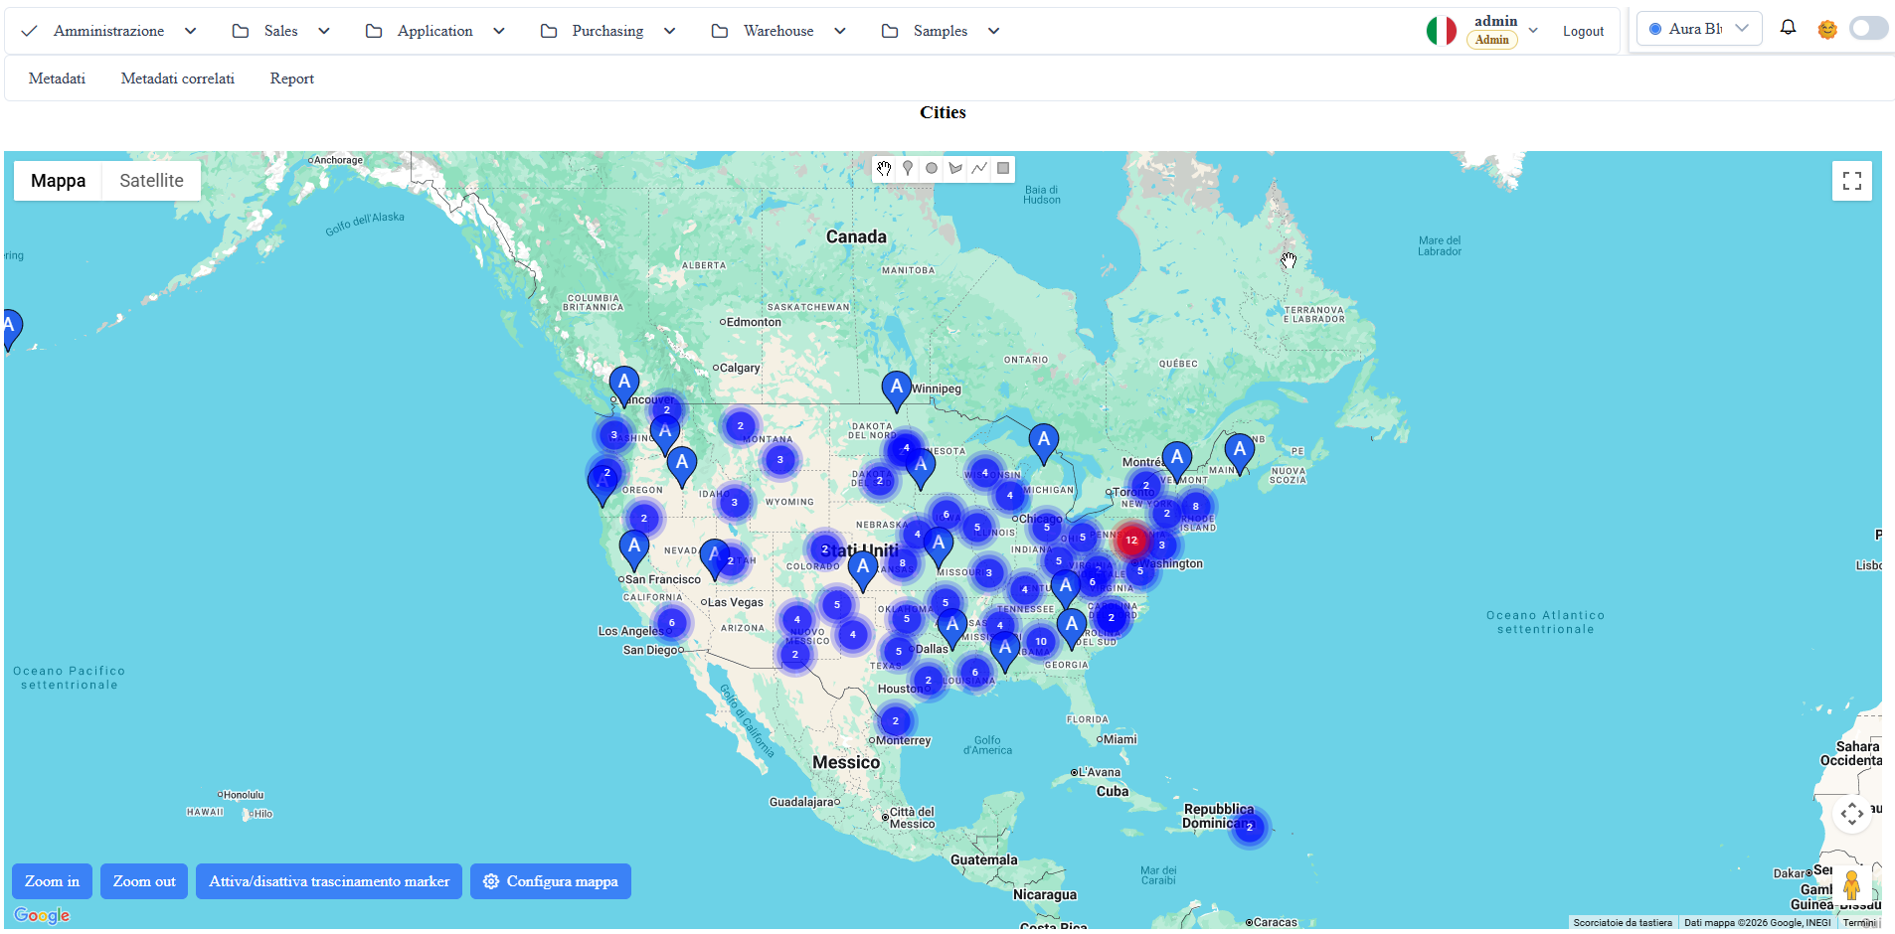The height and width of the screenshot is (934, 1895).
Task: Select the polyline drawing tool
Action: coord(979,169)
